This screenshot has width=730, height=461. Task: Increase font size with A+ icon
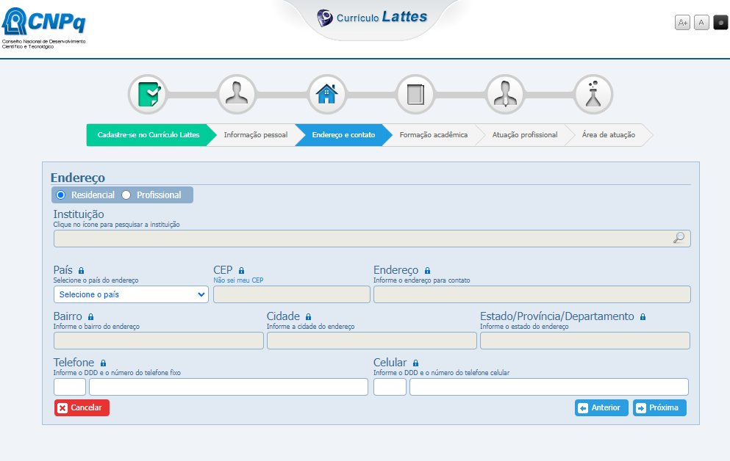[682, 23]
